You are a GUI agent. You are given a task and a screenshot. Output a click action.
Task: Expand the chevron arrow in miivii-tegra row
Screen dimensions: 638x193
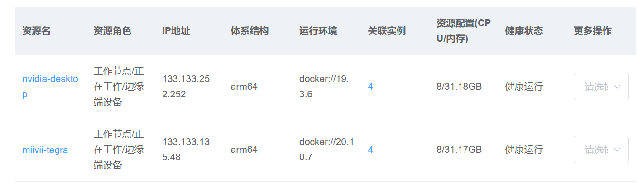(x=616, y=150)
